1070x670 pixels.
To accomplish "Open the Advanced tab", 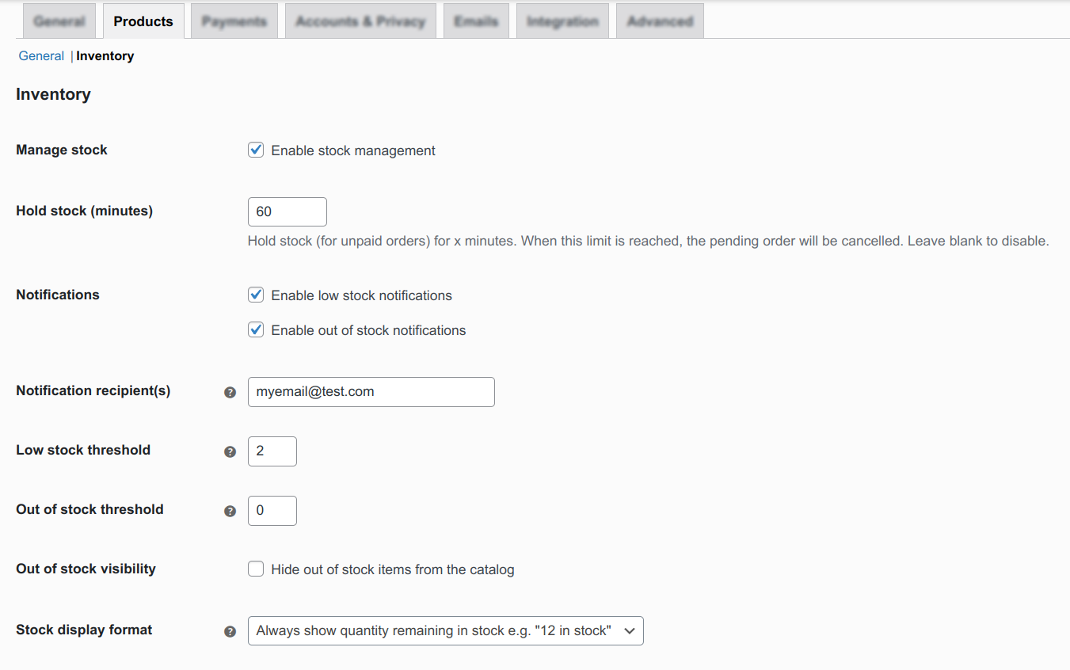I will (x=660, y=21).
